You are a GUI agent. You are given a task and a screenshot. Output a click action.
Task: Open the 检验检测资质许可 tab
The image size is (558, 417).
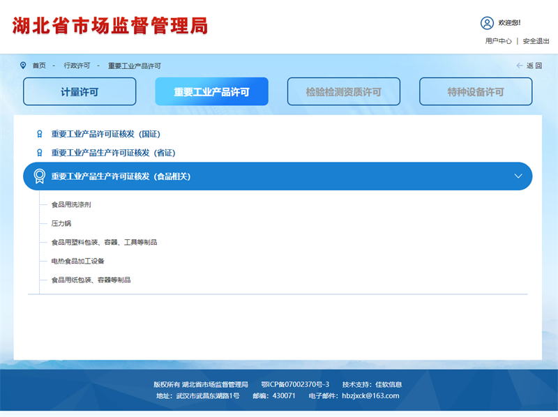pyautogui.click(x=344, y=91)
